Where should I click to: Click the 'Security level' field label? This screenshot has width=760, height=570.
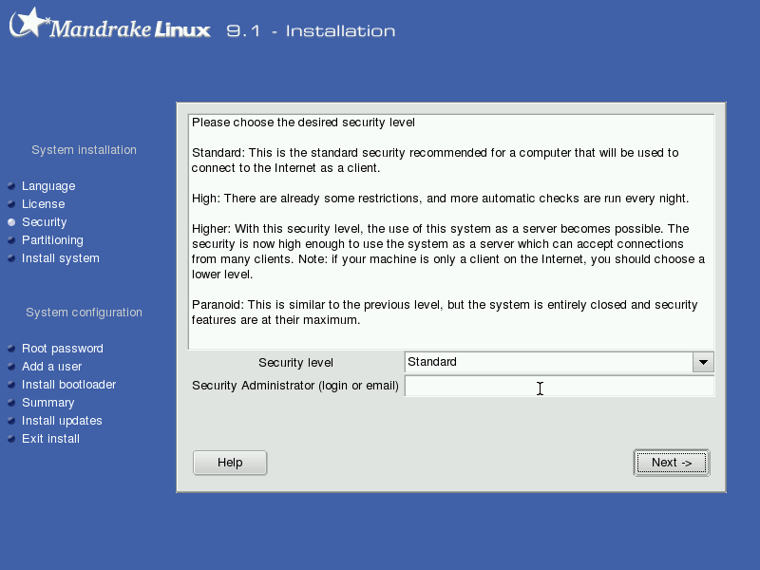295,363
